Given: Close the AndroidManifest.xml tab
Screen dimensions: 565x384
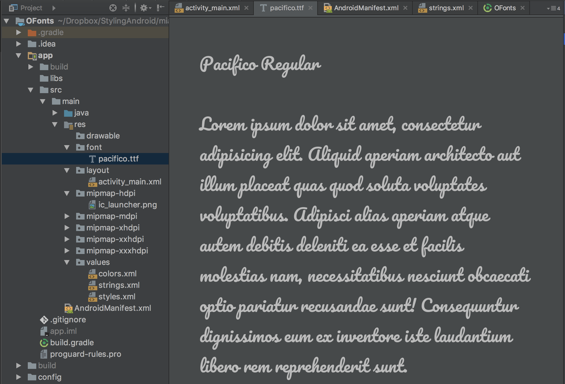Looking at the screenshot, I should [x=405, y=8].
